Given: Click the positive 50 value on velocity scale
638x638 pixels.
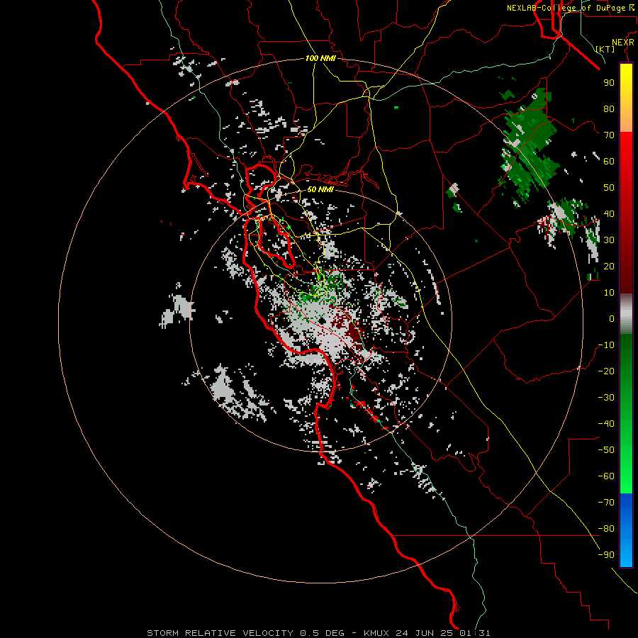Looking at the screenshot, I should click(609, 188).
